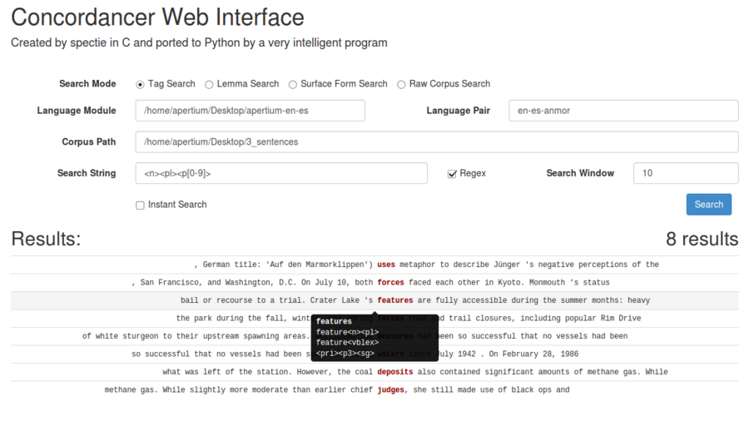The height and width of the screenshot is (421, 749).
Task: Uncheck the Regex checkbox
Action: (453, 174)
